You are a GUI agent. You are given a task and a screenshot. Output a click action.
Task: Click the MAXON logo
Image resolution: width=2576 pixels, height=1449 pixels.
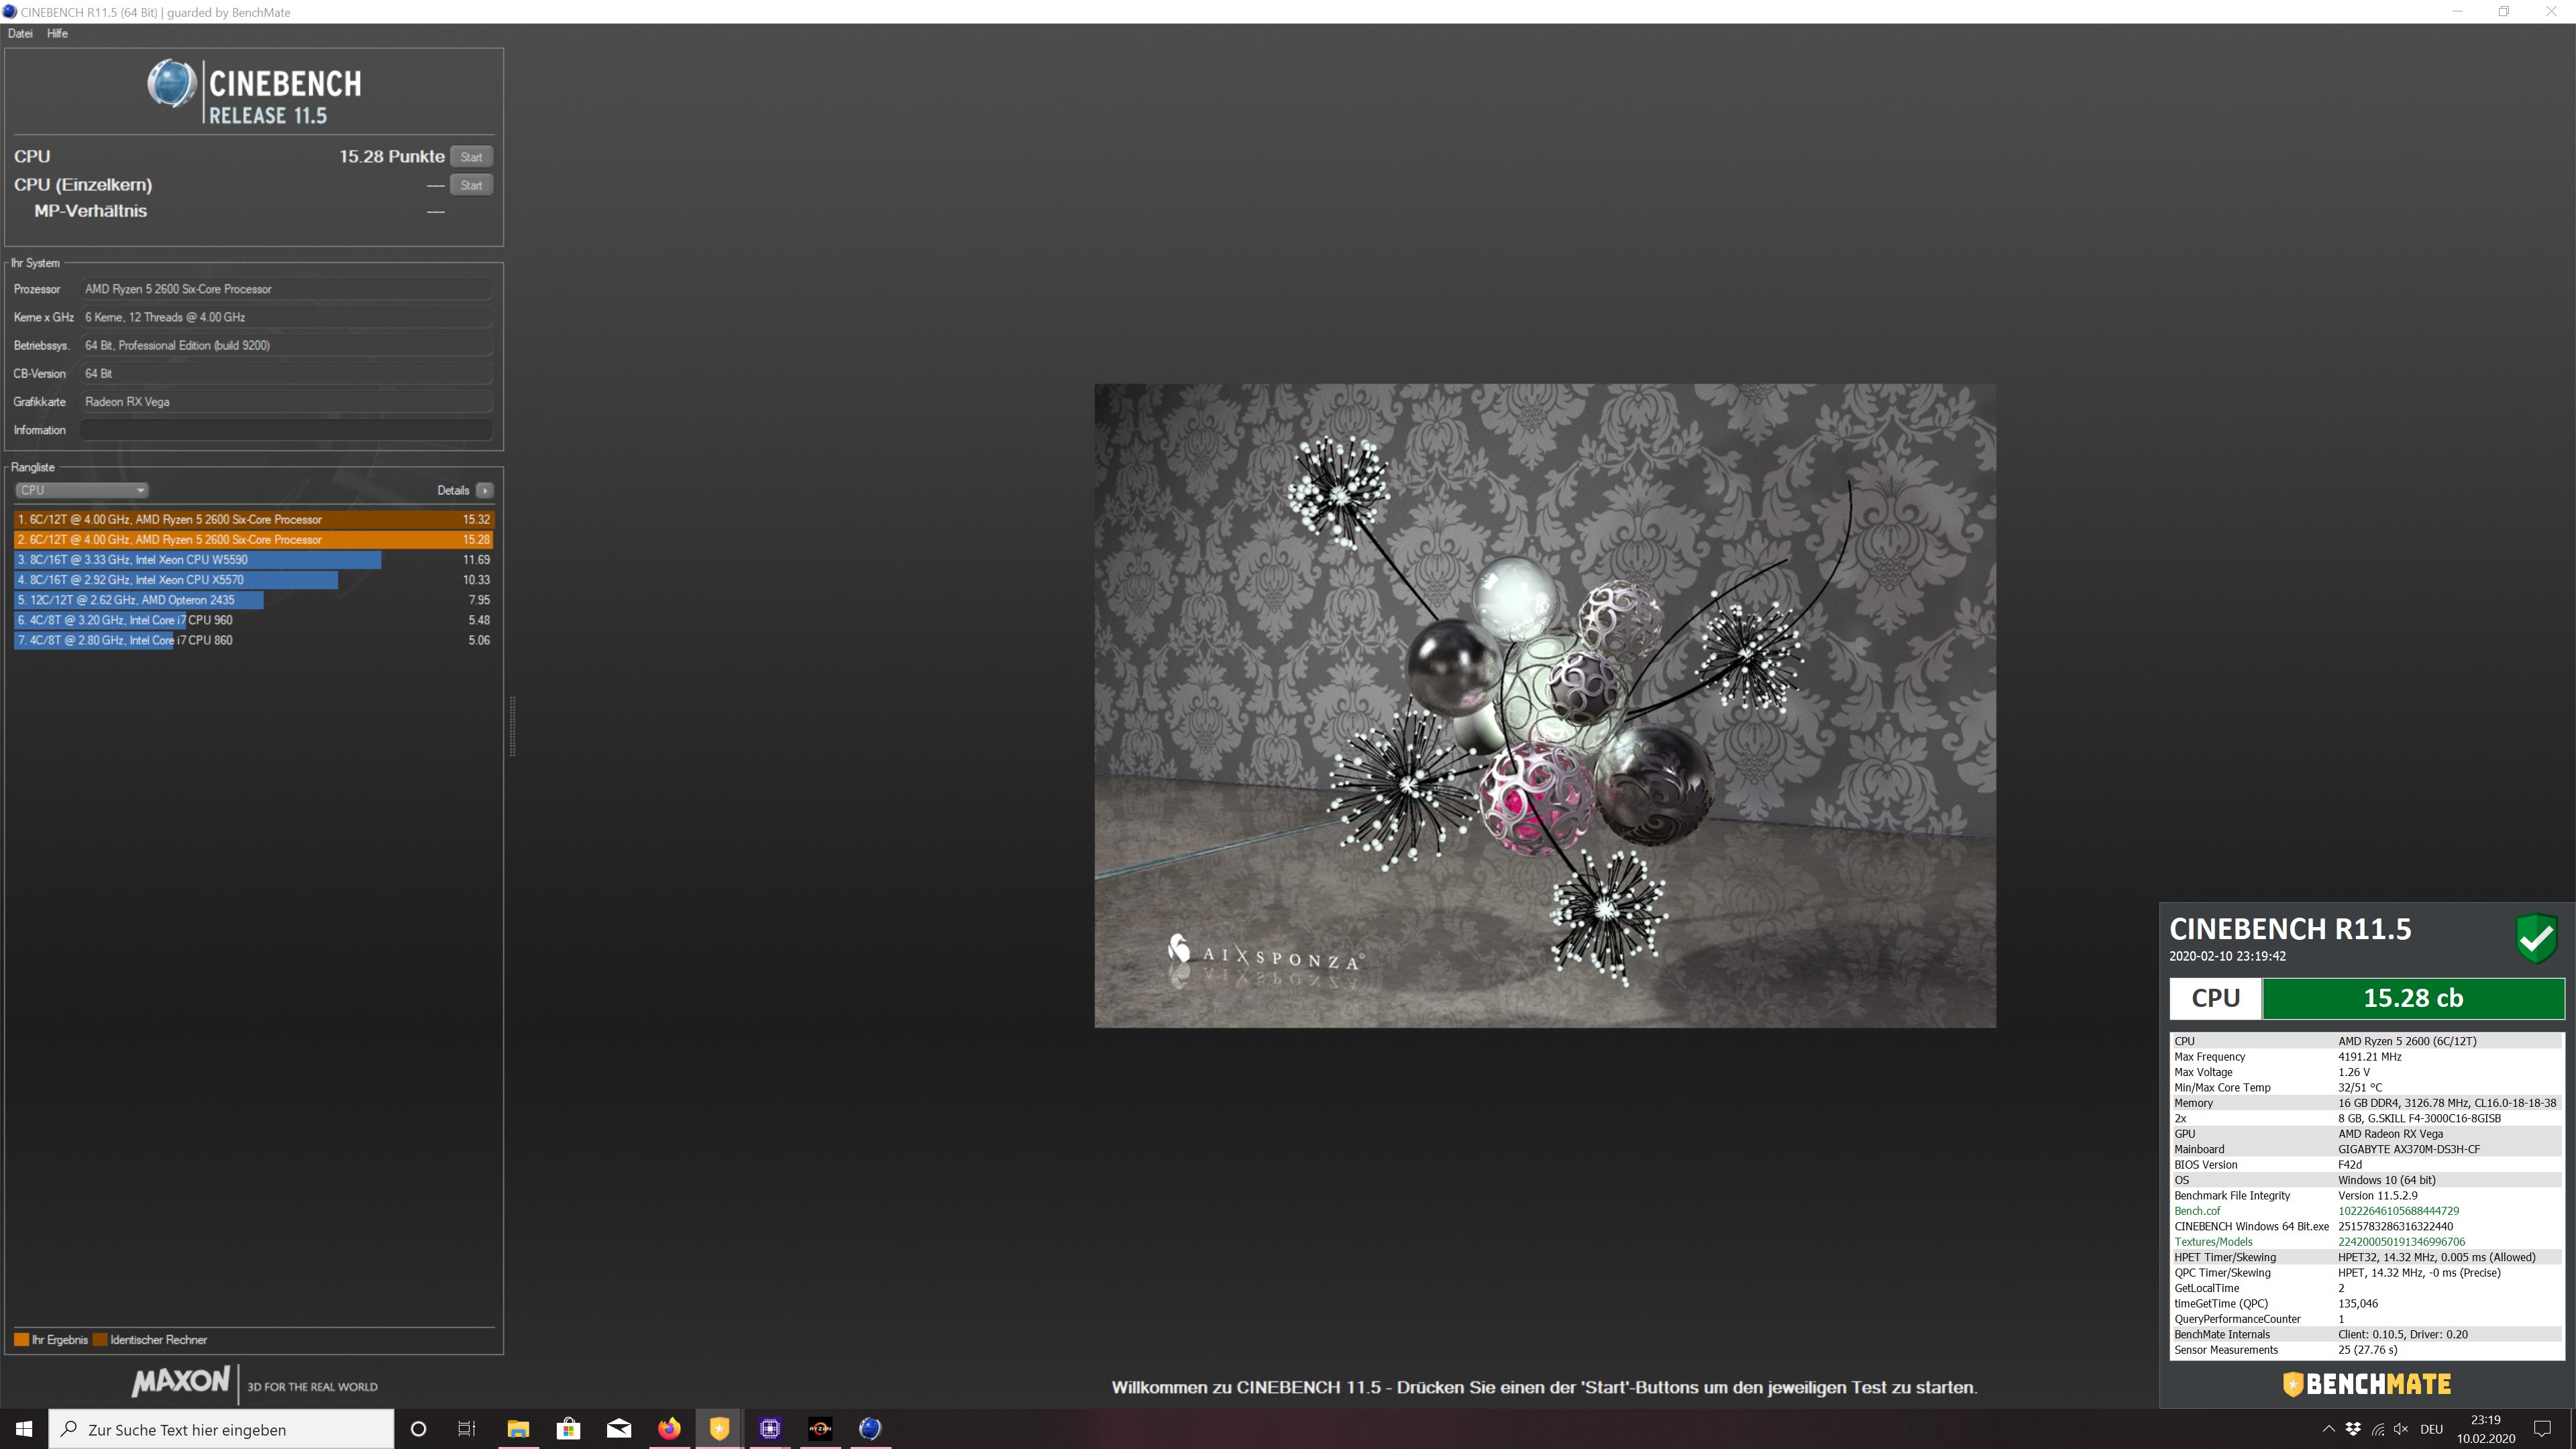point(181,1382)
